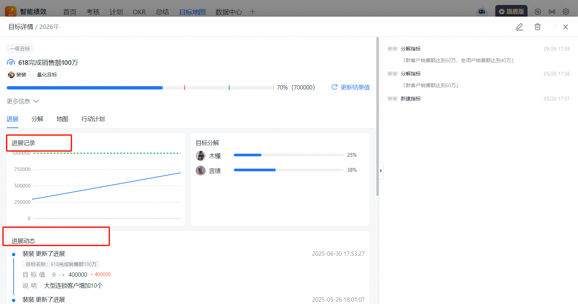Click 言绩 38% progress bar
Screen dimensions: 578x304
(289, 170)
